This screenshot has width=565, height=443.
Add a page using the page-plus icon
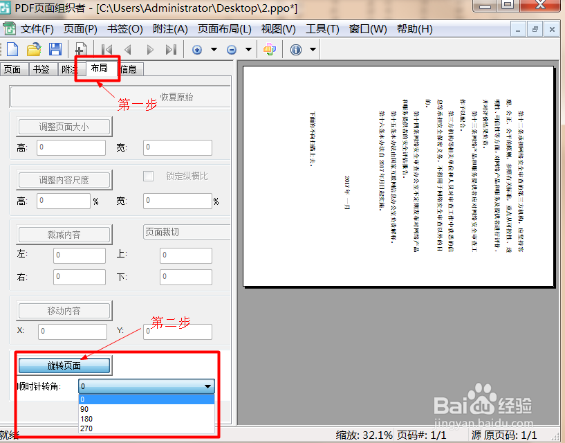point(81,49)
